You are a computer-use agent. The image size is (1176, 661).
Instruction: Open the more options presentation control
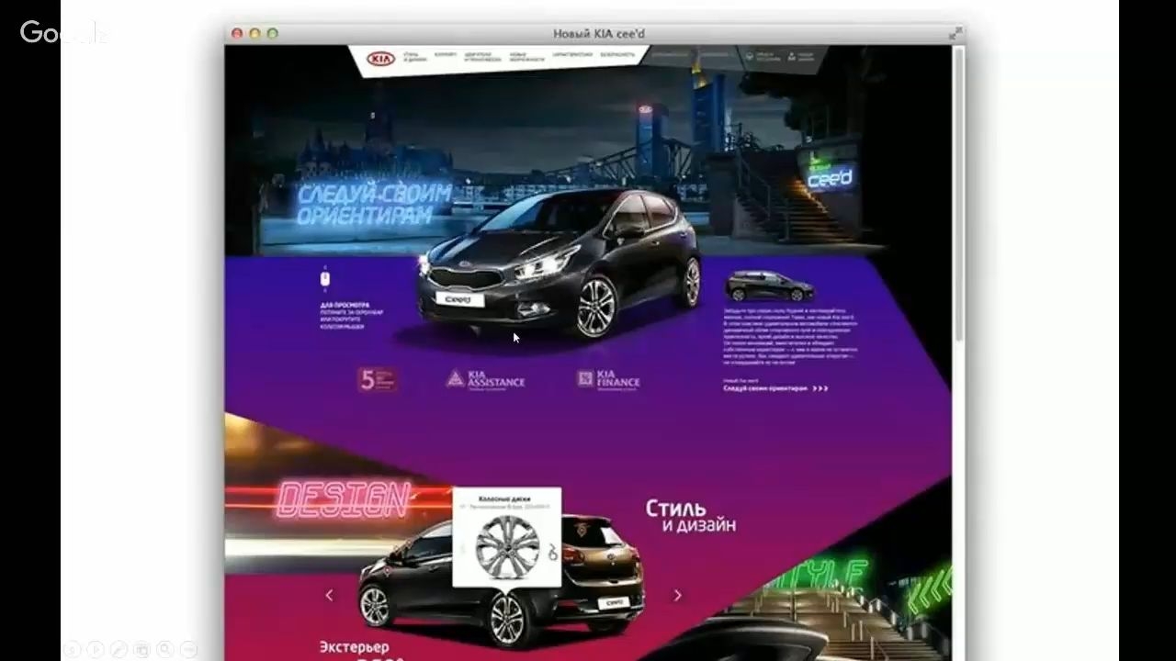(x=189, y=649)
